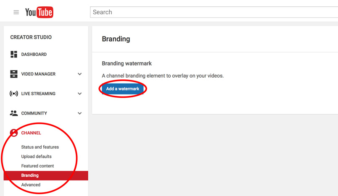Select the Live Streaming menu label
Viewport: 338px width, 196px height.
click(x=38, y=94)
